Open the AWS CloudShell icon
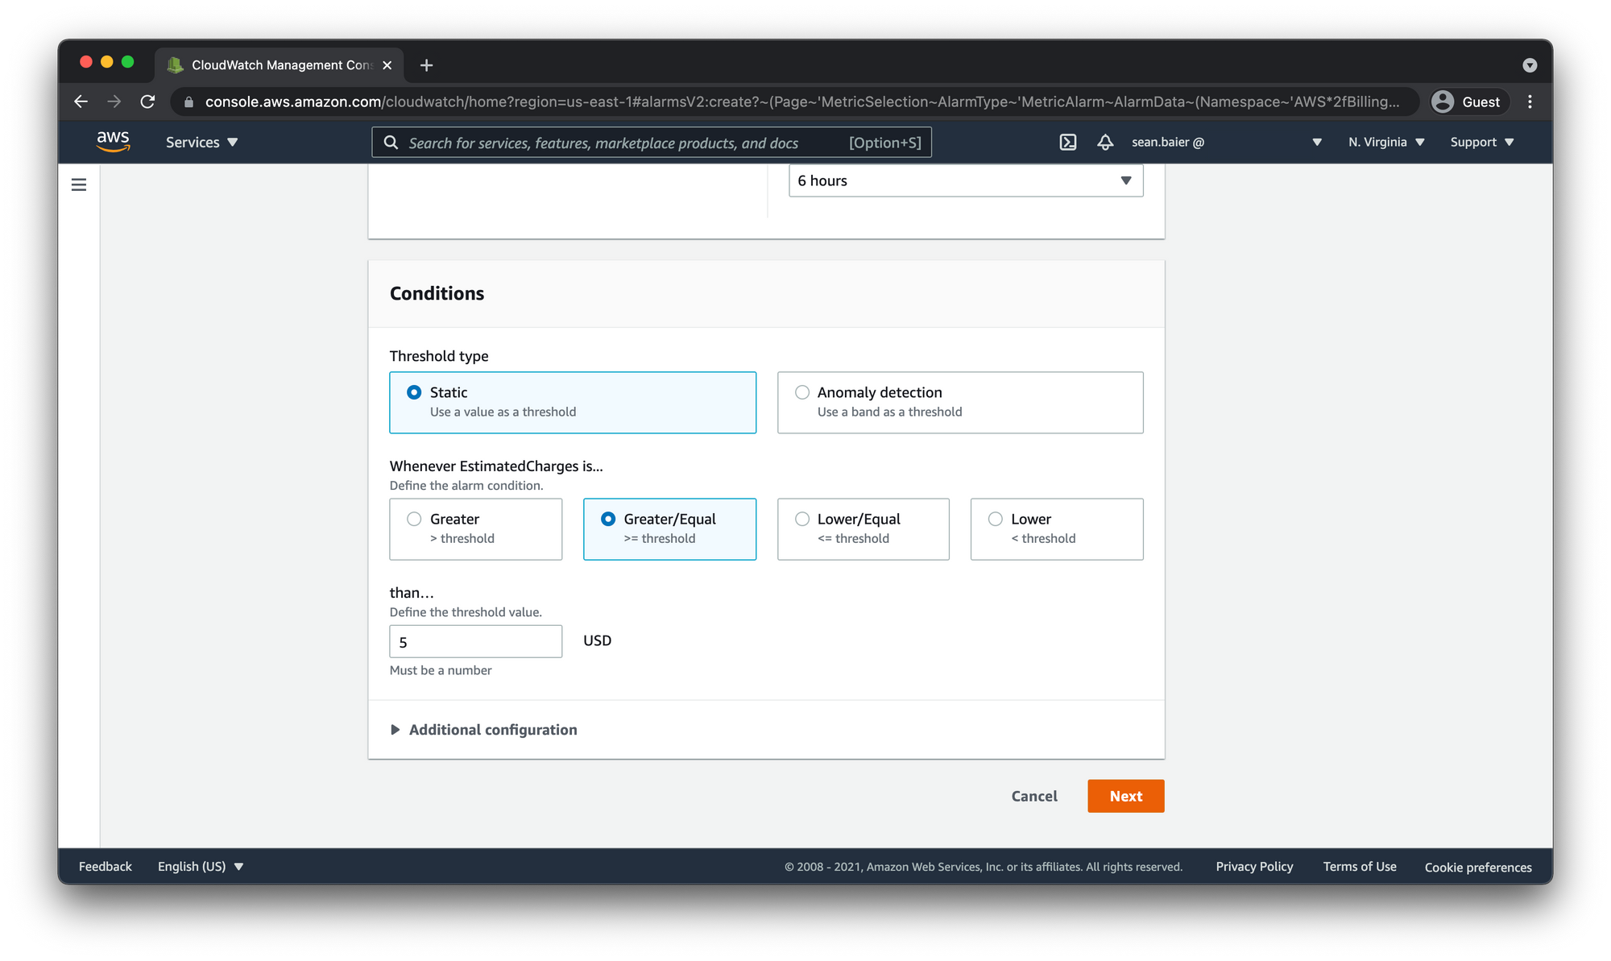 point(1067,143)
